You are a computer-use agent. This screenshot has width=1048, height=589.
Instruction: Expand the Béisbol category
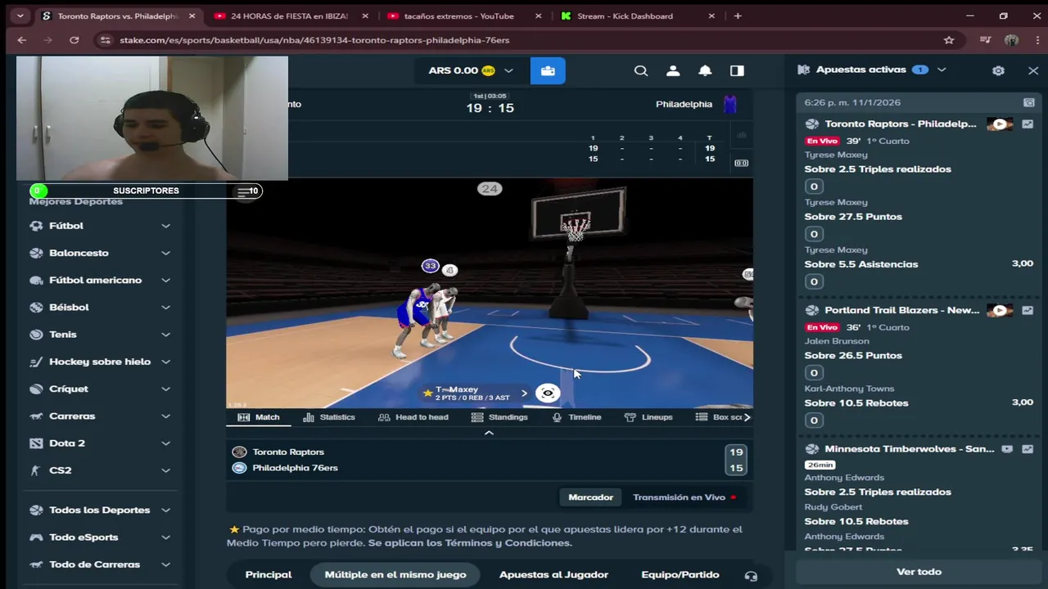coord(165,308)
